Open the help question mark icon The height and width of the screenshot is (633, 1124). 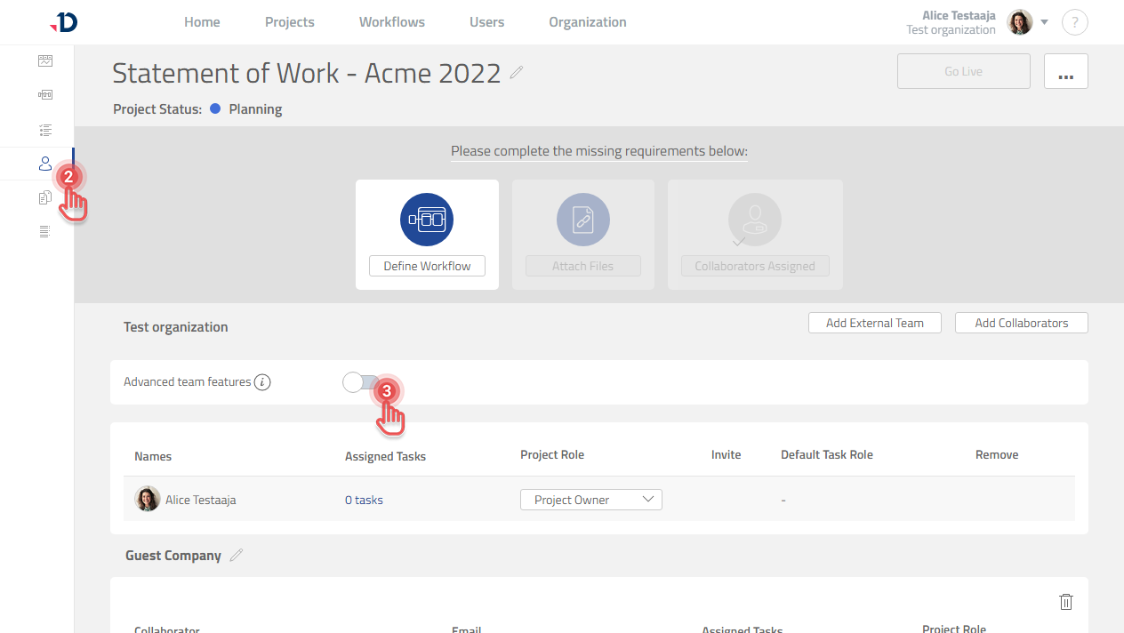pos(1075,22)
